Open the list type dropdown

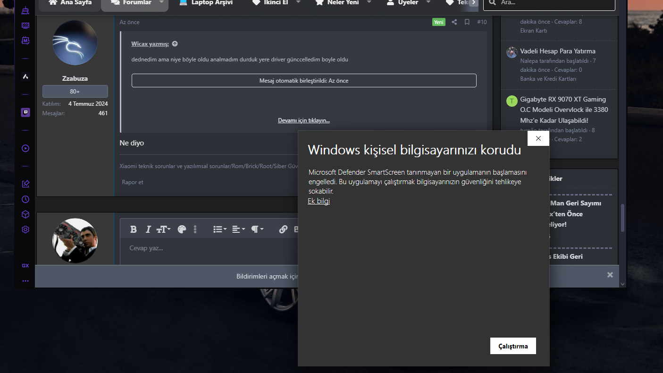(x=220, y=229)
